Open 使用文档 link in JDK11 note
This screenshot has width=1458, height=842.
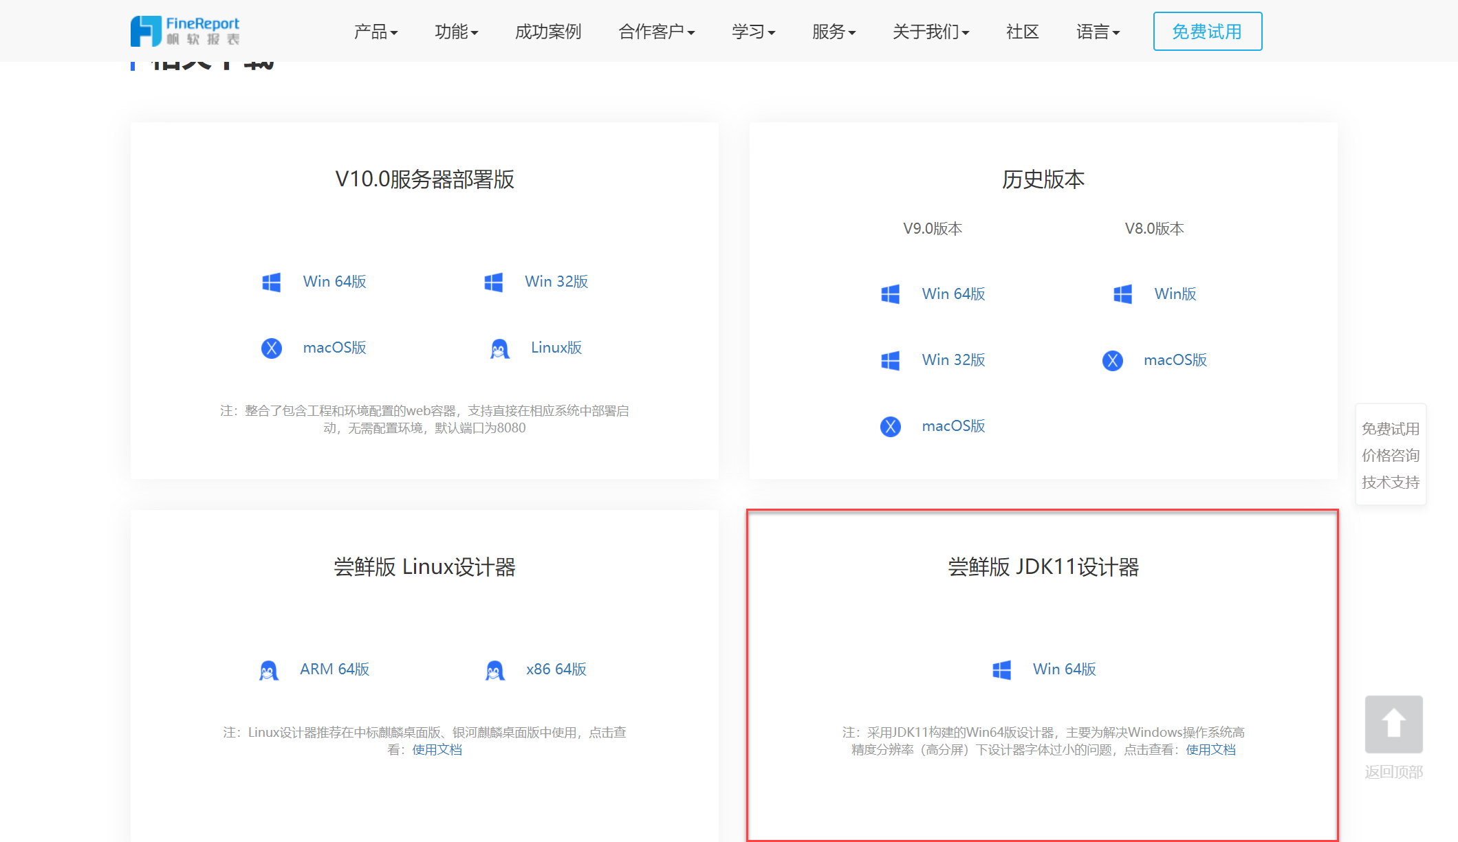pyautogui.click(x=1210, y=750)
